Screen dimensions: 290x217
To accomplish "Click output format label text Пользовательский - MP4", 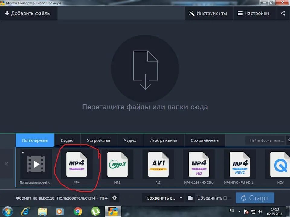I will click(82, 198).
